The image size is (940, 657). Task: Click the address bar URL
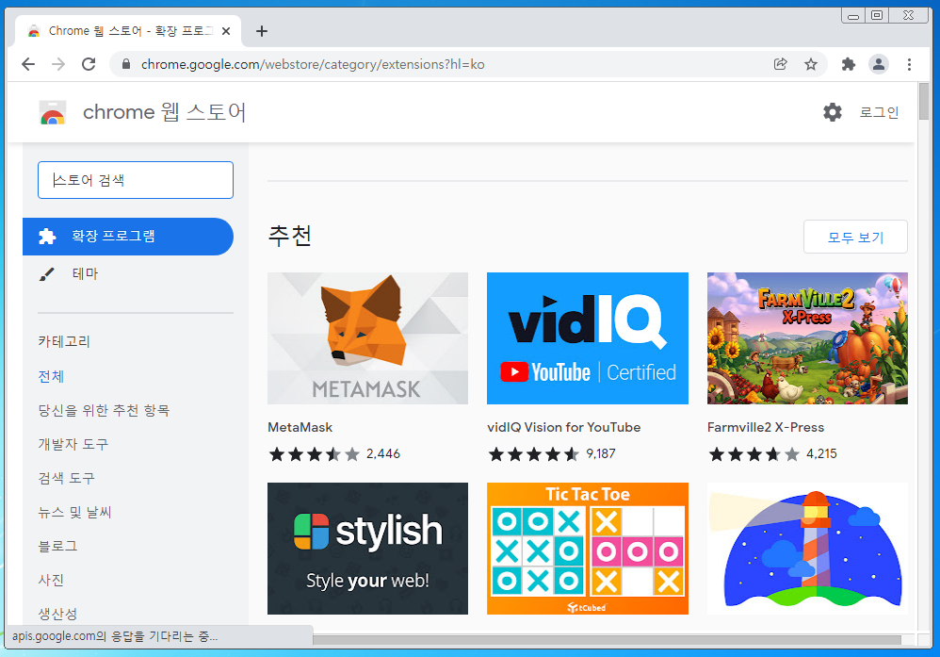(313, 64)
